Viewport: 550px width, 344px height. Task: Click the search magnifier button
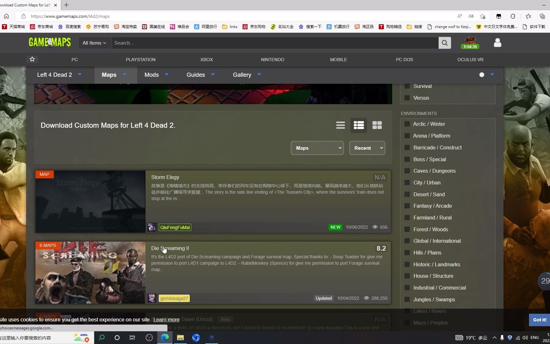tap(445, 43)
